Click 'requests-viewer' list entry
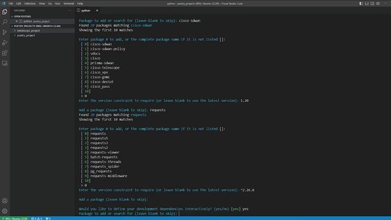The height and width of the screenshot is (220, 391). [x=104, y=152]
